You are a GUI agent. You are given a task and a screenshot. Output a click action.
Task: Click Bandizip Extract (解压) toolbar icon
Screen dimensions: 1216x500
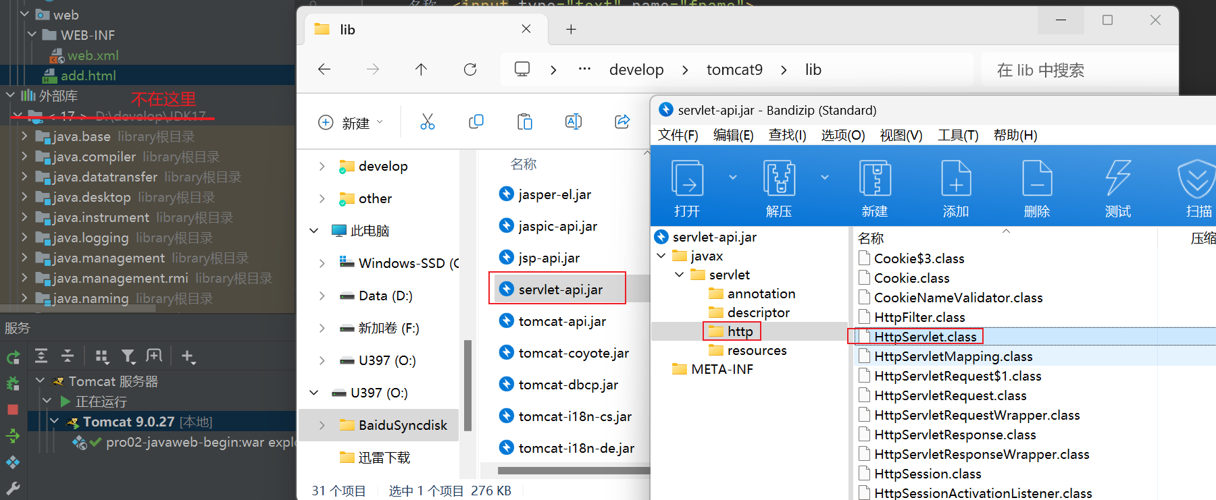click(x=779, y=178)
